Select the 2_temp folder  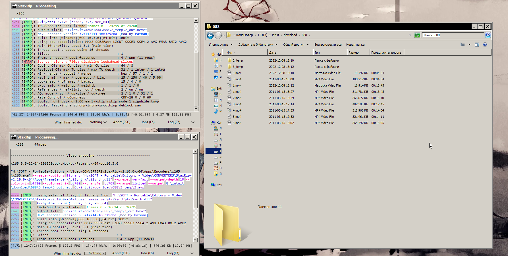238,60
